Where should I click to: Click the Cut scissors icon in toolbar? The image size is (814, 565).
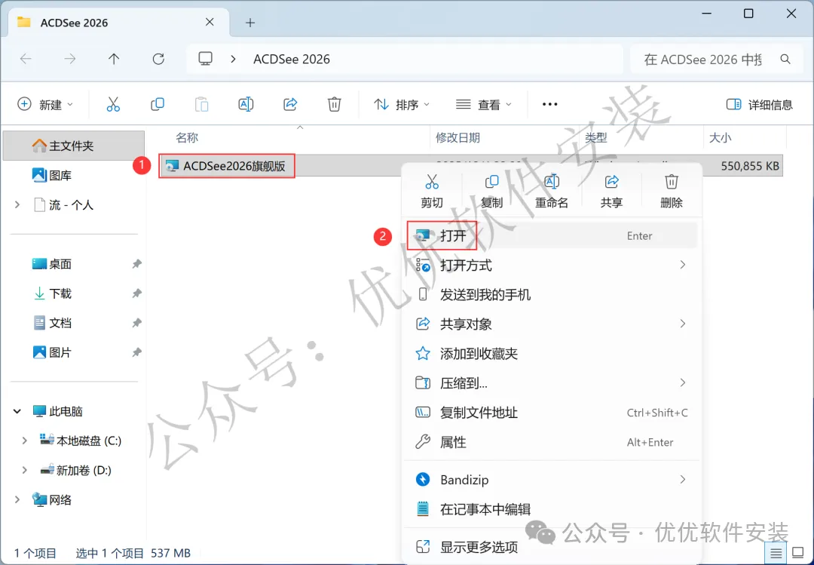(112, 104)
